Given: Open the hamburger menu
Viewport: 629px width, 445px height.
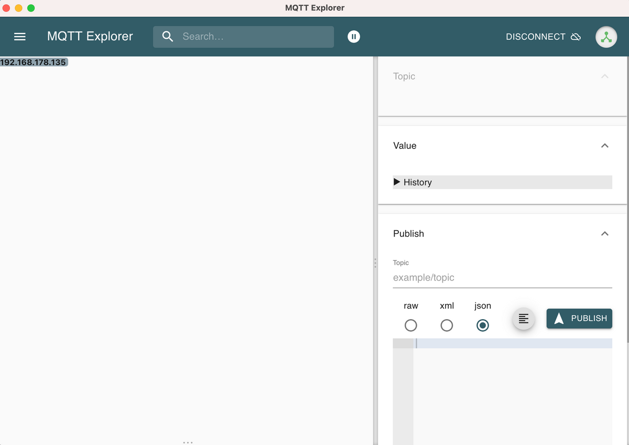Looking at the screenshot, I should [20, 37].
